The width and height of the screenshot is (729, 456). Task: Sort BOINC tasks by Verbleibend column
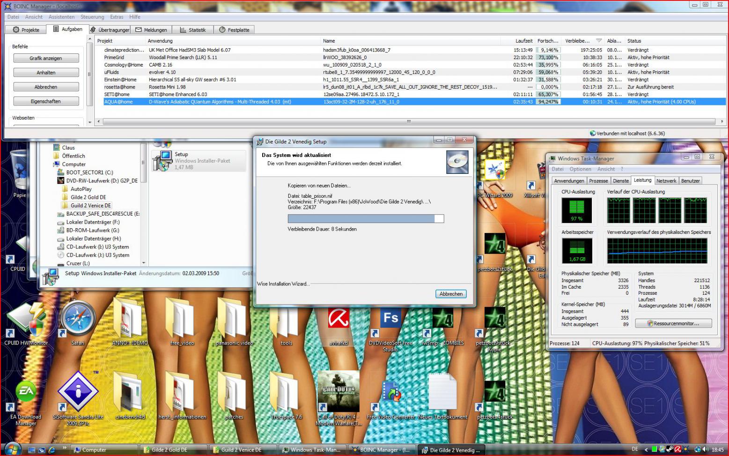[x=582, y=41]
